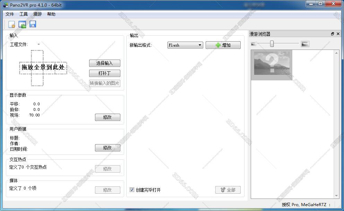The image size is (344, 211).
Task: Click the save project floppy disk icon
Action: click(32, 24)
